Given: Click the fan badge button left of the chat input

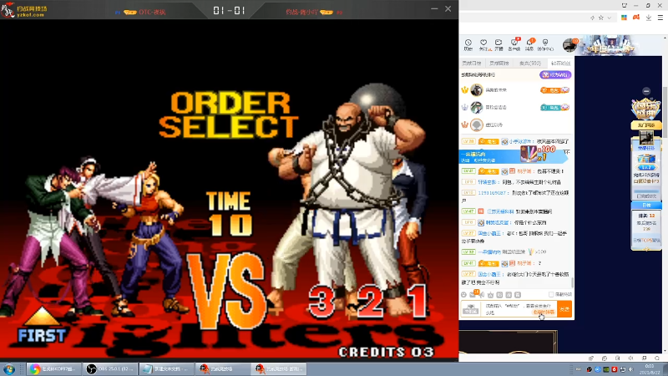Looking at the screenshot, I should pyautogui.click(x=471, y=309).
